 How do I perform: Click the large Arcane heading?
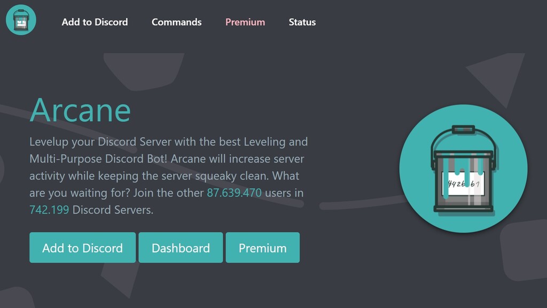[80, 110]
